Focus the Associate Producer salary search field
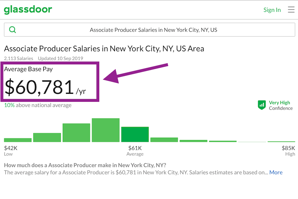Viewport: 298px width, 199px height. point(153,30)
